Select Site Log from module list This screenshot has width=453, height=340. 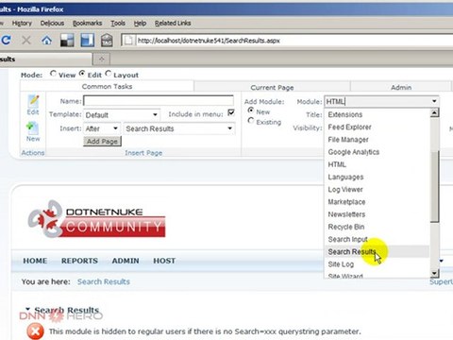341,264
